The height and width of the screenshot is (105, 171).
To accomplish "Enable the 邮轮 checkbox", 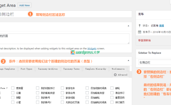I will [112, 88].
